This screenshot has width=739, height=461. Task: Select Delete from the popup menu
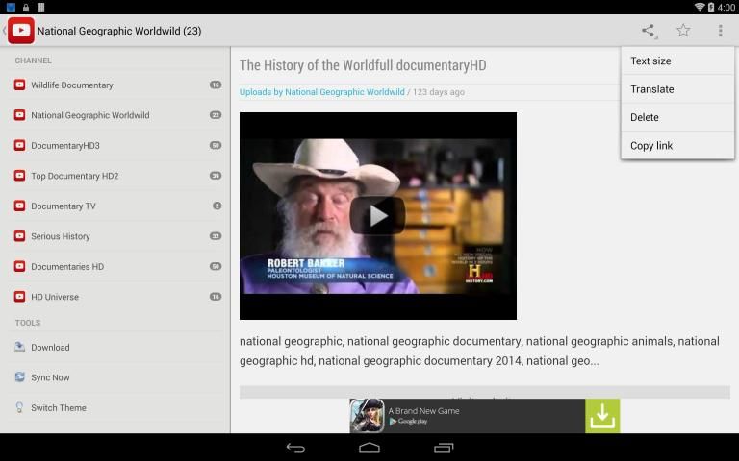point(645,117)
